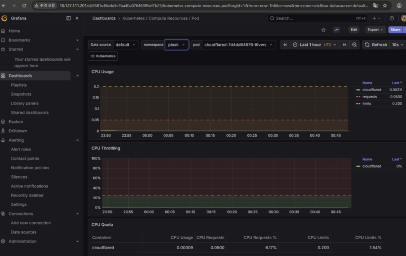Open Explore in the sidebar
Image resolution: width=406 pixels, height=256 pixels.
(16, 122)
